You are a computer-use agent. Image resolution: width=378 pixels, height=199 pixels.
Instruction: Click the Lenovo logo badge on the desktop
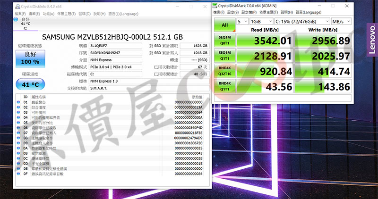click(x=372, y=40)
